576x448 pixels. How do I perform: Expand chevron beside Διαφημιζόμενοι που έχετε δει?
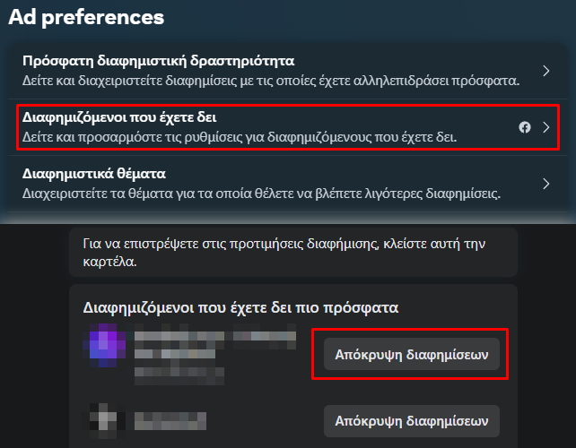tap(546, 127)
